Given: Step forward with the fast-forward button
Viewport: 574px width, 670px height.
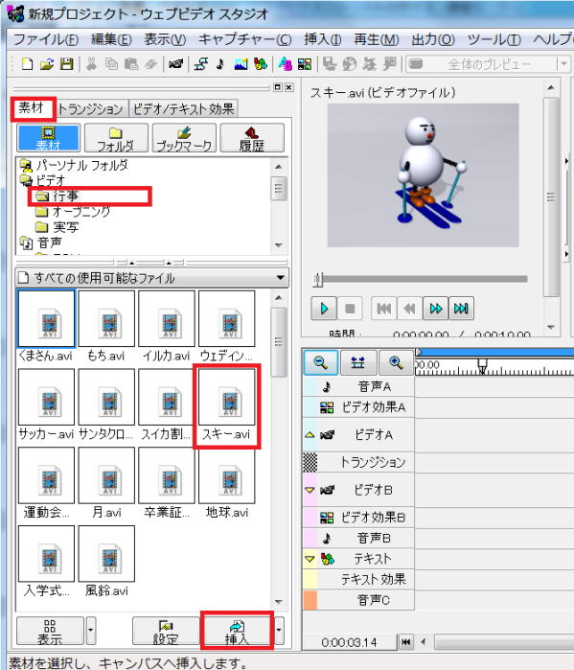Looking at the screenshot, I should [x=436, y=309].
